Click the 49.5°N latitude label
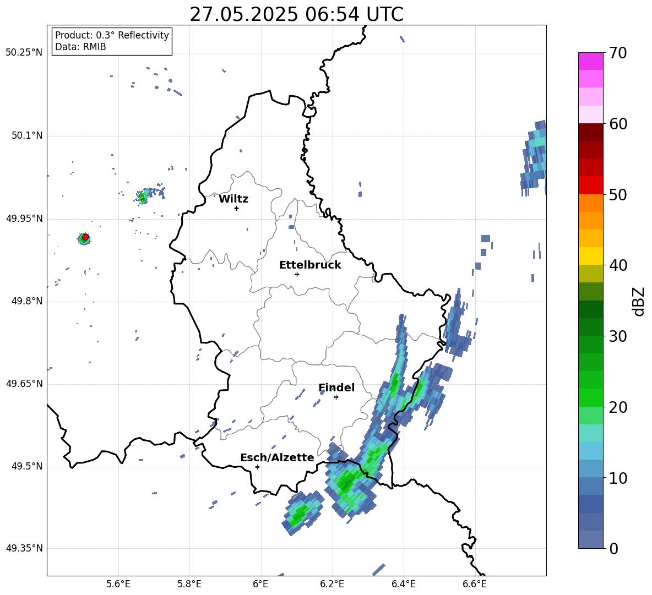The image size is (652, 595). coord(26,466)
